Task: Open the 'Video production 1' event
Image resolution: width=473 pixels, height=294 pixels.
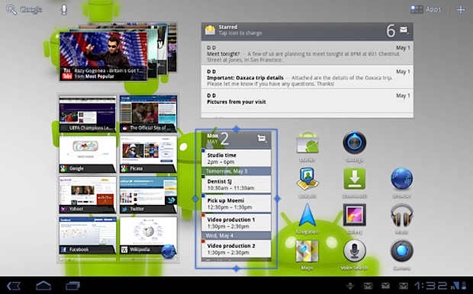Action: (x=236, y=222)
